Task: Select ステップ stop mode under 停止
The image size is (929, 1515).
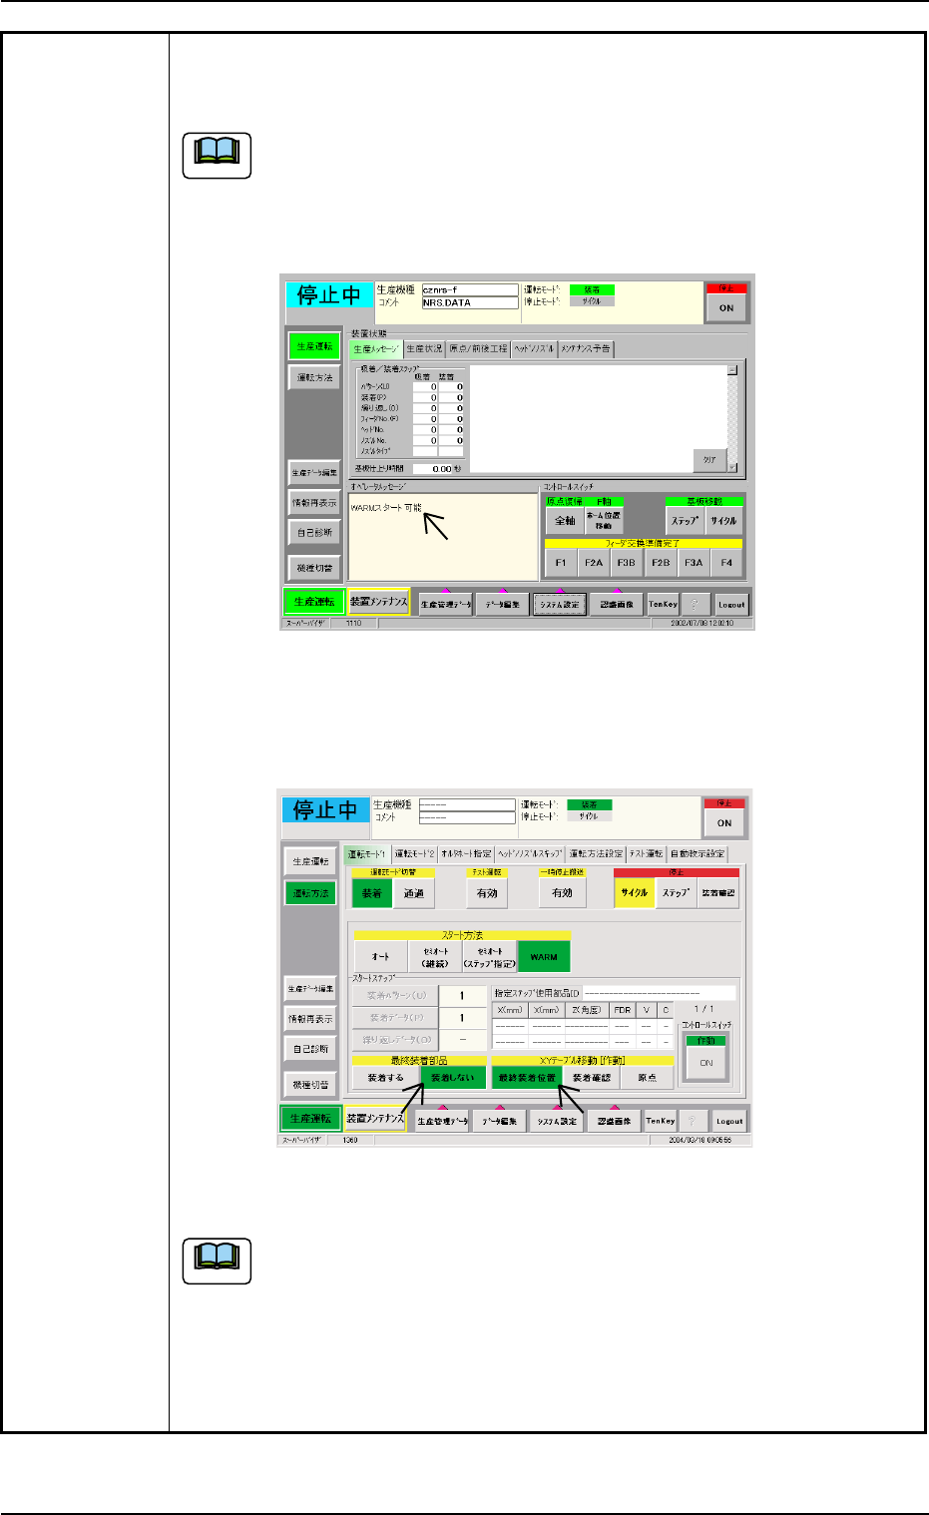Action: click(x=676, y=893)
